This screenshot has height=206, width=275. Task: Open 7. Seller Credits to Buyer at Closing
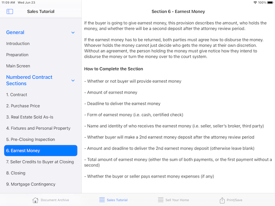point(40,162)
